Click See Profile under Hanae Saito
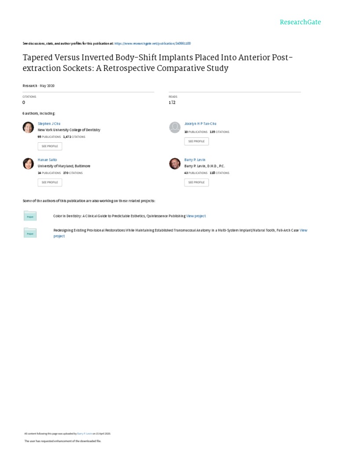The width and height of the screenshot is (338, 451). pos(50,182)
